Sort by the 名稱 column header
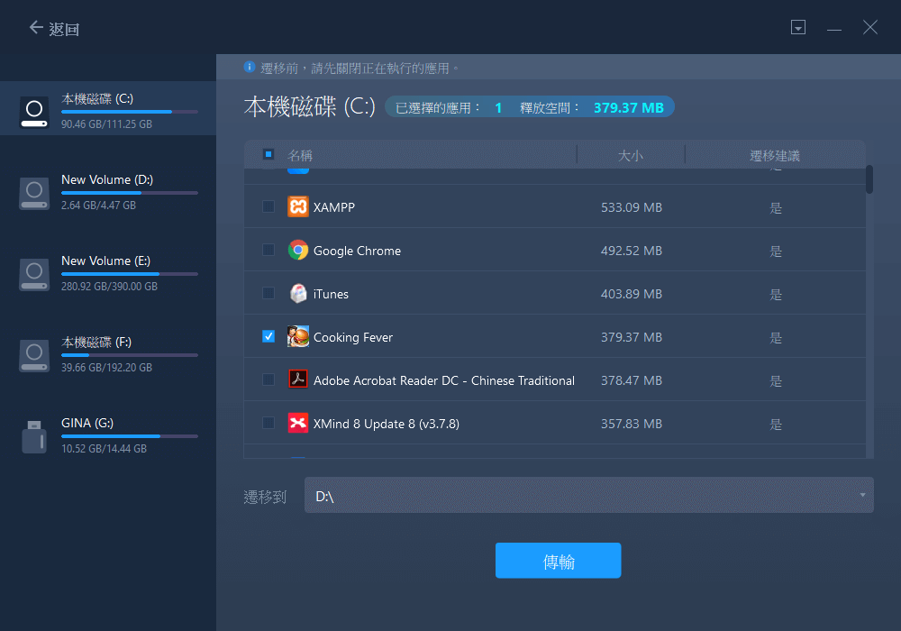The width and height of the screenshot is (901, 631). click(300, 155)
